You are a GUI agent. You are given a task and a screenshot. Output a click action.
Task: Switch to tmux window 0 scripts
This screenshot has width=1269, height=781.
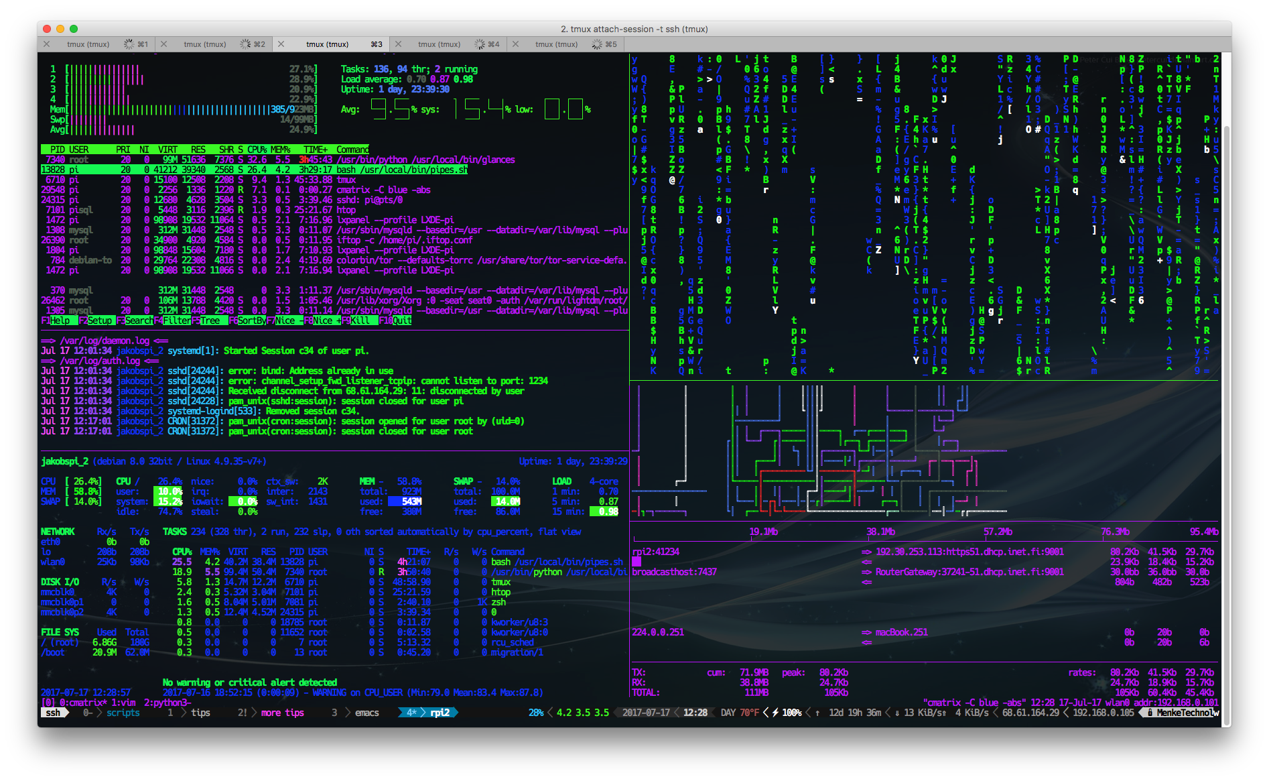[112, 713]
